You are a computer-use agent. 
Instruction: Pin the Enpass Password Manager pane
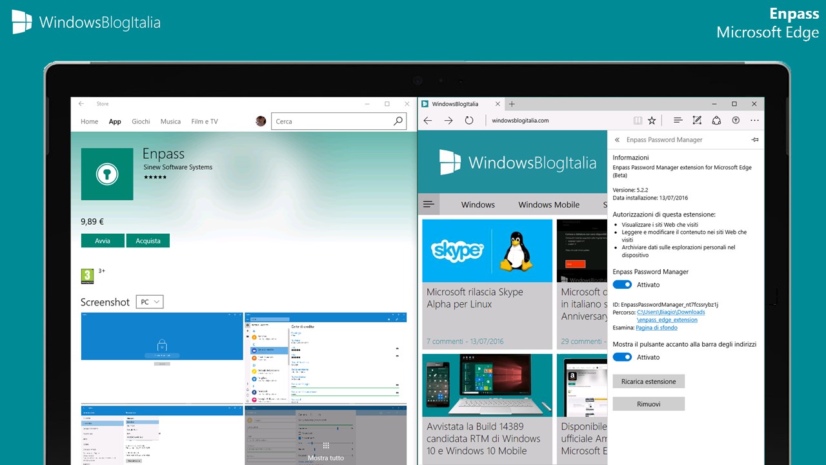click(x=754, y=139)
